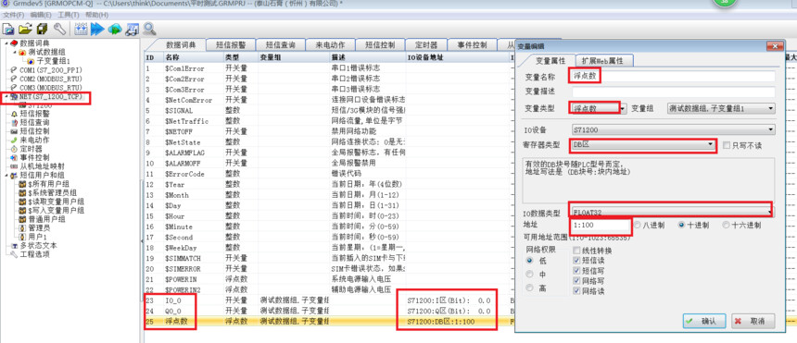The height and width of the screenshot is (343, 797).
Task: Select $所有用户组 in the tree
Action: tap(49, 184)
